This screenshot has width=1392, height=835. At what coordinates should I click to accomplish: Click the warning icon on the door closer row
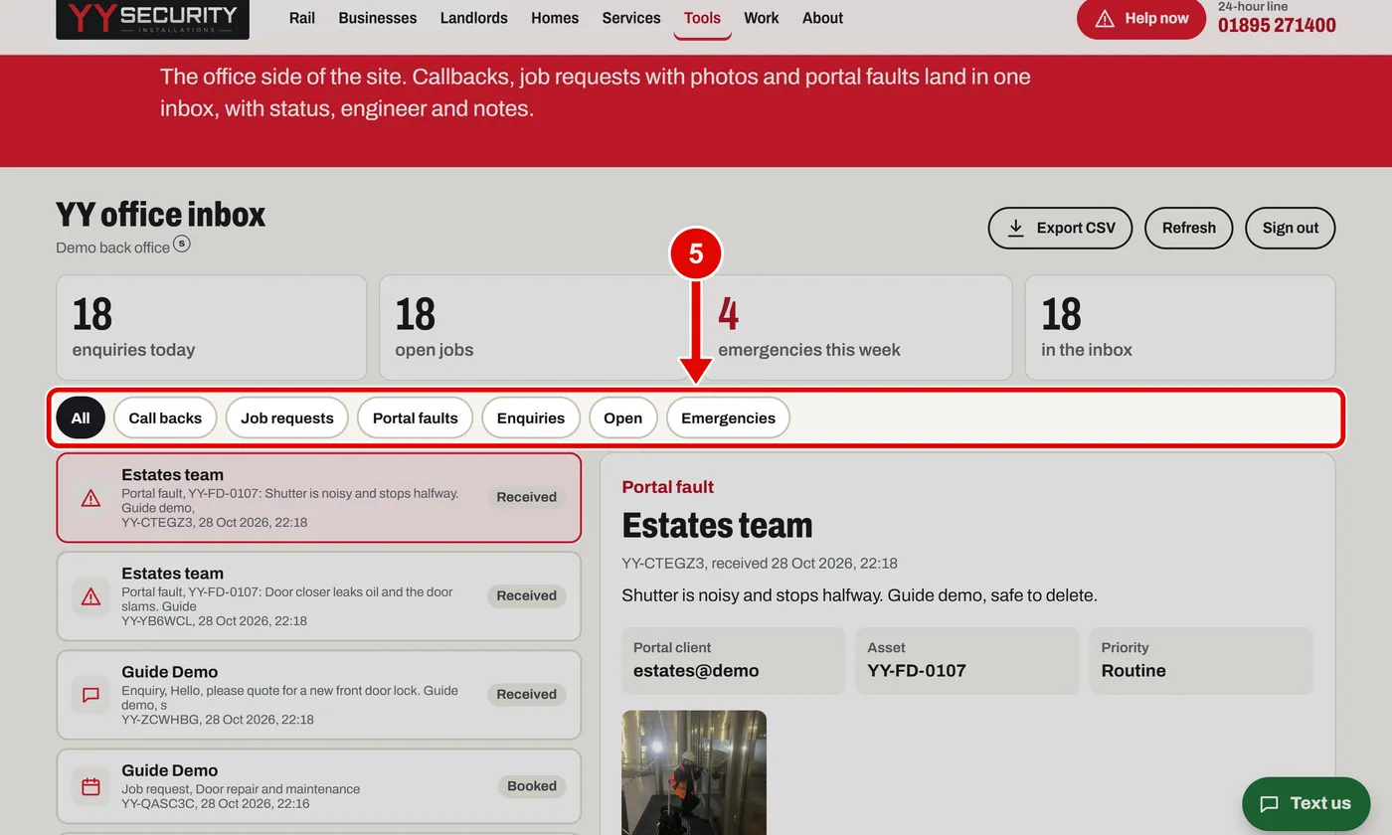coord(90,596)
